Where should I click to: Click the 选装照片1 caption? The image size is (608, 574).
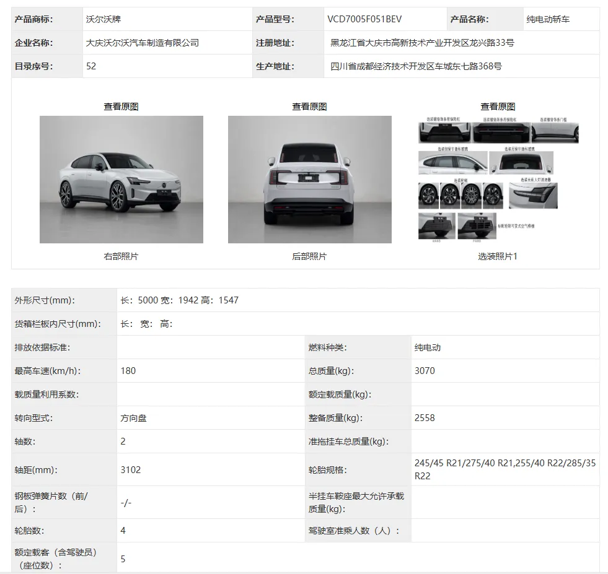pos(498,256)
